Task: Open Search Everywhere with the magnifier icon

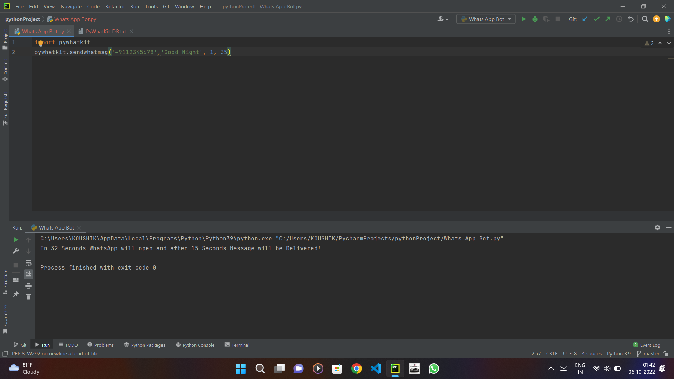Action: pyautogui.click(x=645, y=19)
